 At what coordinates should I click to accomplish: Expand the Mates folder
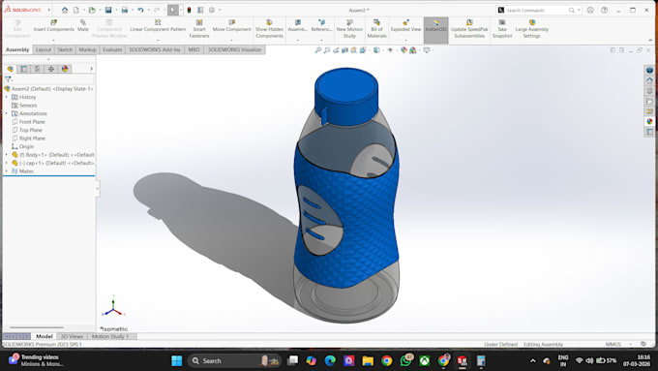7,171
